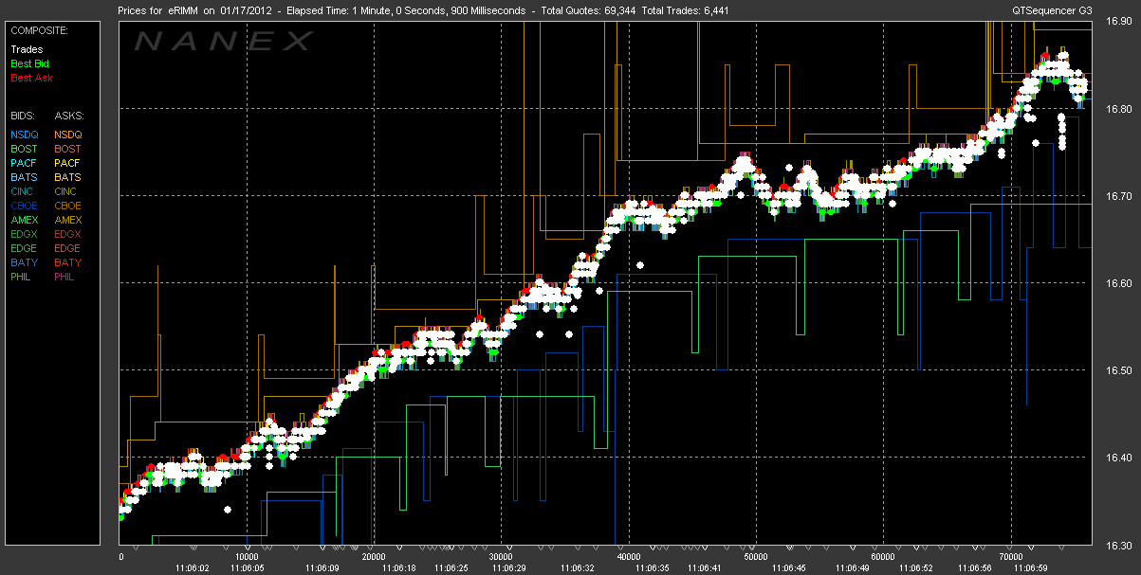Click the 11:06:05 time label

246,568
